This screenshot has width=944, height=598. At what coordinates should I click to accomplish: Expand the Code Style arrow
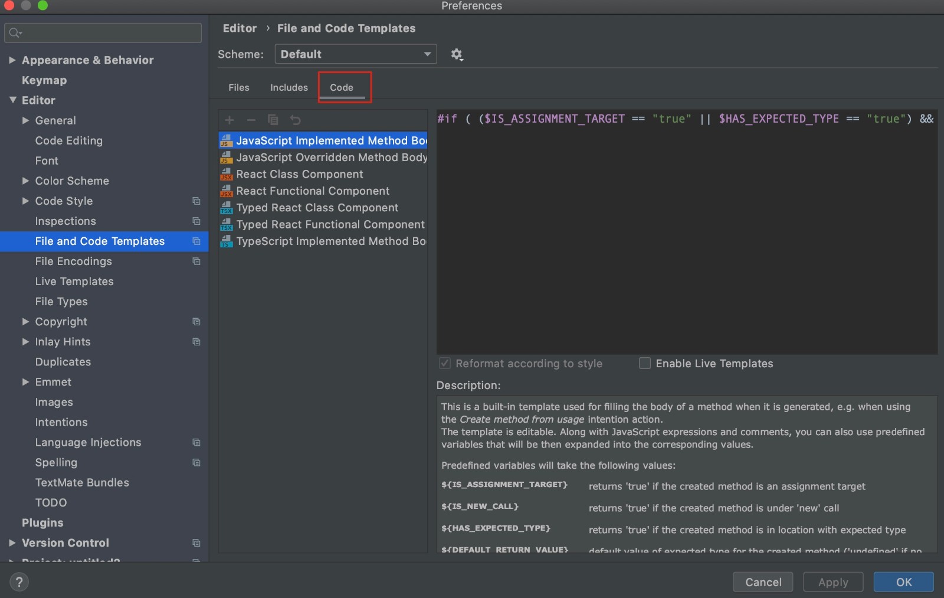[x=25, y=201]
